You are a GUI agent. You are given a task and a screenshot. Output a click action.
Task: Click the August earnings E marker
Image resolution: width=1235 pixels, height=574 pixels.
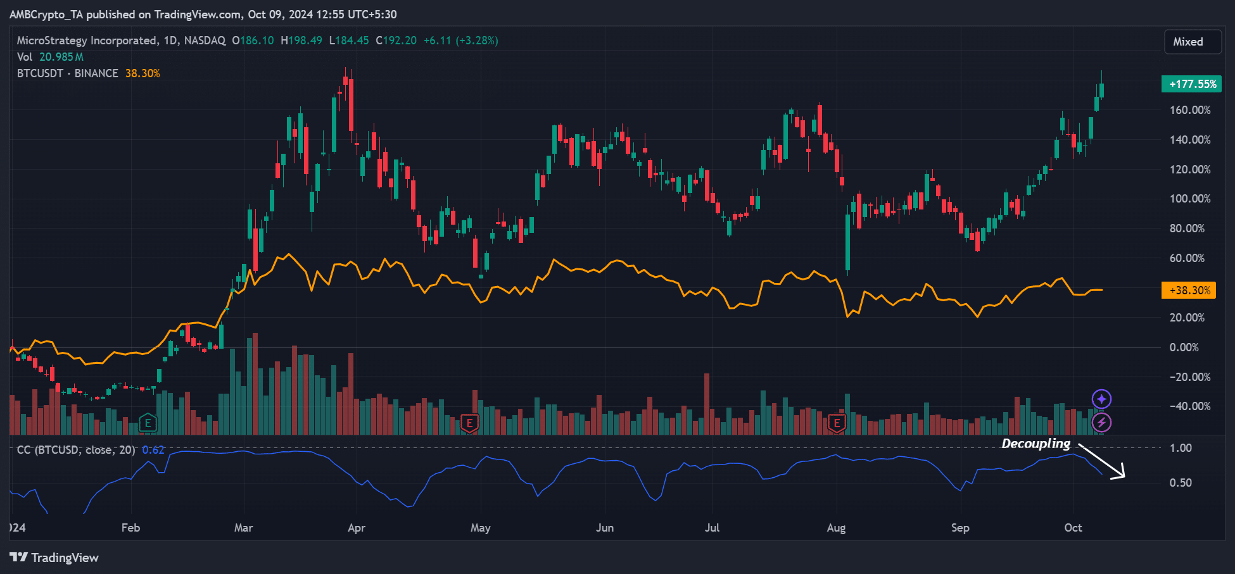point(837,423)
